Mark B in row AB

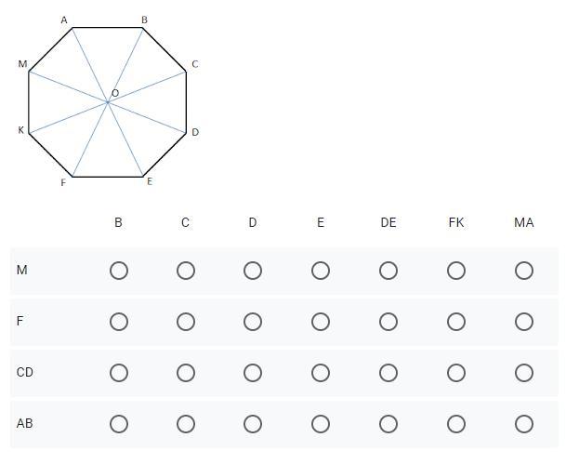tap(118, 424)
